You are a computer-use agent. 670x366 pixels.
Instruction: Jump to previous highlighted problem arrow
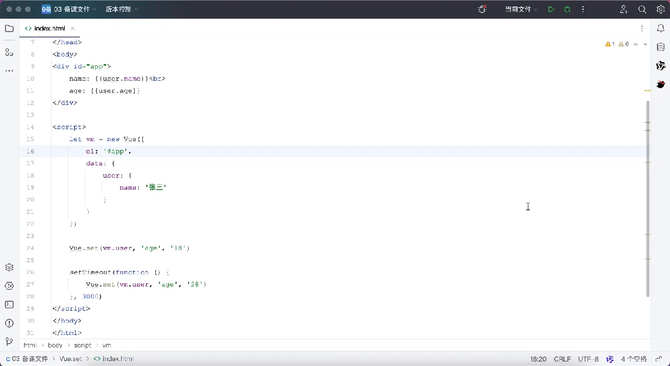[x=636, y=44]
